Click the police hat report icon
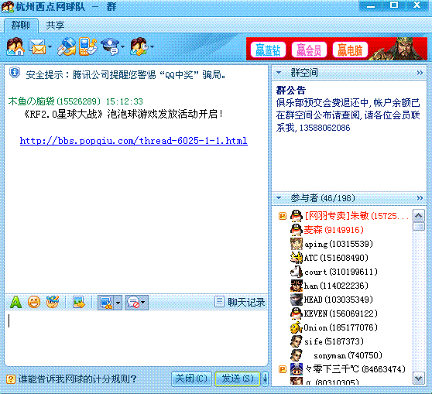The height and width of the screenshot is (394, 432). 110,46
